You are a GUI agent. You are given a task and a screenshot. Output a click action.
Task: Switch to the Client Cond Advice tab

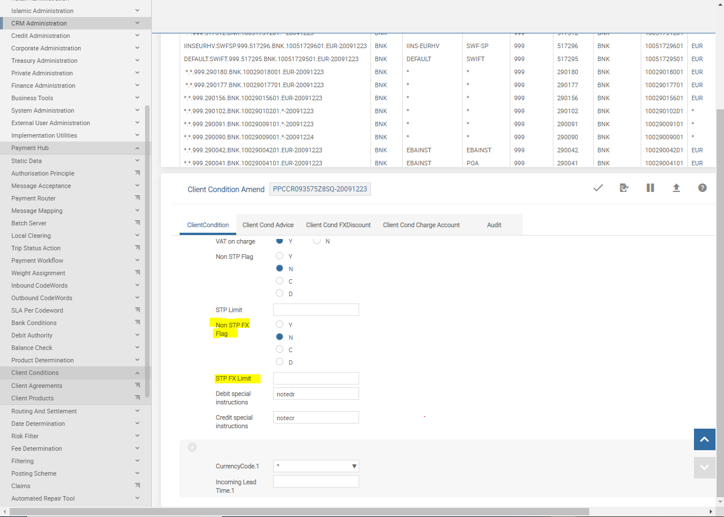(x=268, y=225)
